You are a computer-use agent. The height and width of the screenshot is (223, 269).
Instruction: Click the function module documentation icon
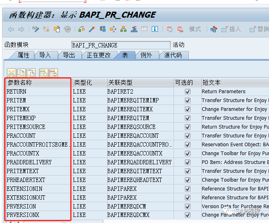point(214,29)
